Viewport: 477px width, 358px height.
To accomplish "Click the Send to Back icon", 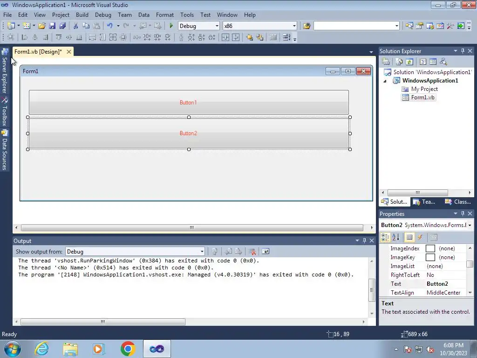I will 259,37.
